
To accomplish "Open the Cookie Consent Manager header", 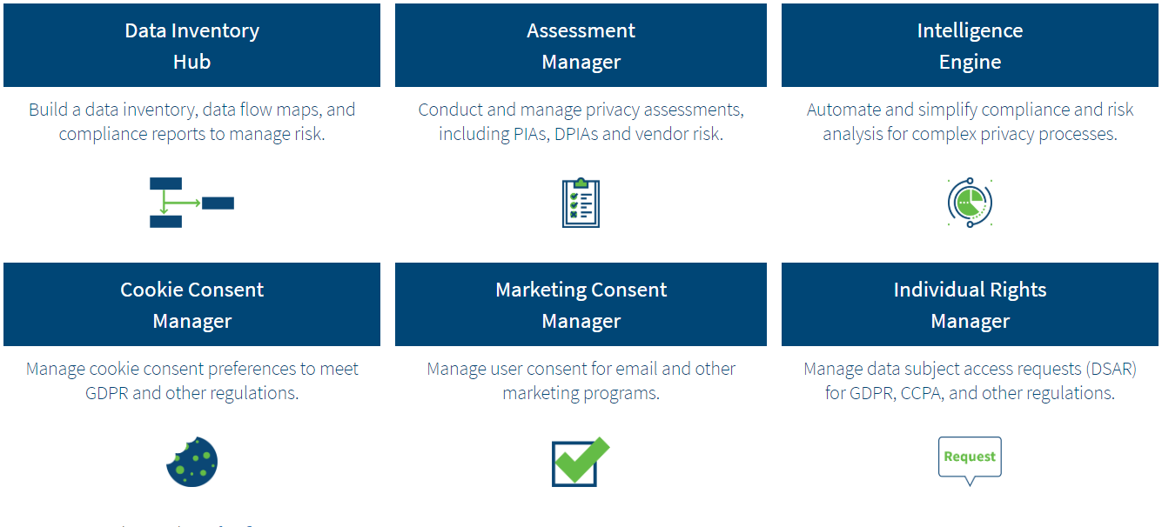I will [191, 304].
